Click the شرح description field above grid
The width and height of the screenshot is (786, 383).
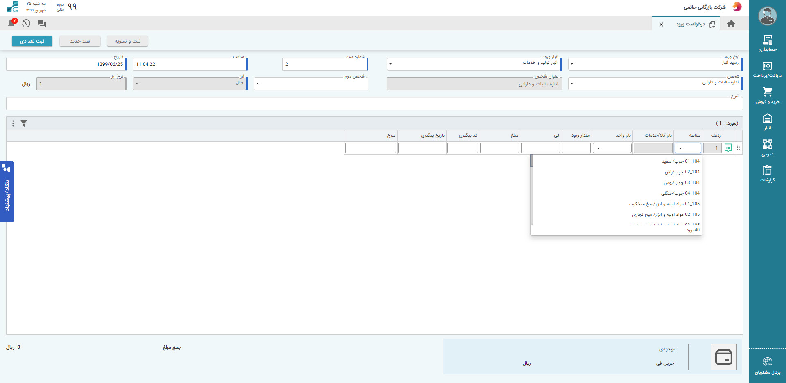coord(374,103)
